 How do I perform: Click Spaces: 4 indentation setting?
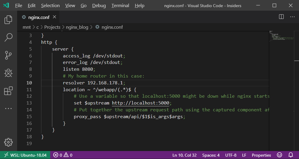(211, 155)
